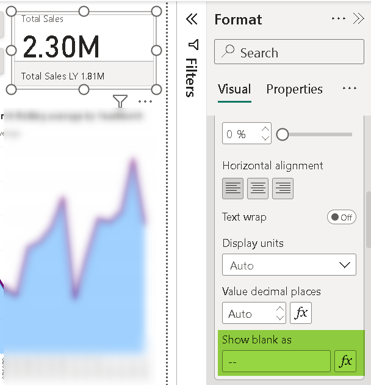The height and width of the screenshot is (385, 371).
Task: Open visual's more options ellipsis
Action: (145, 101)
